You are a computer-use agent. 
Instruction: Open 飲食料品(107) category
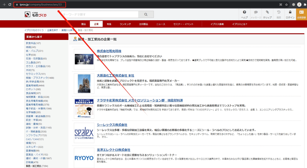(33, 43)
